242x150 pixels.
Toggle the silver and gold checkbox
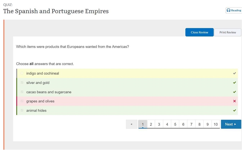tap(22, 83)
